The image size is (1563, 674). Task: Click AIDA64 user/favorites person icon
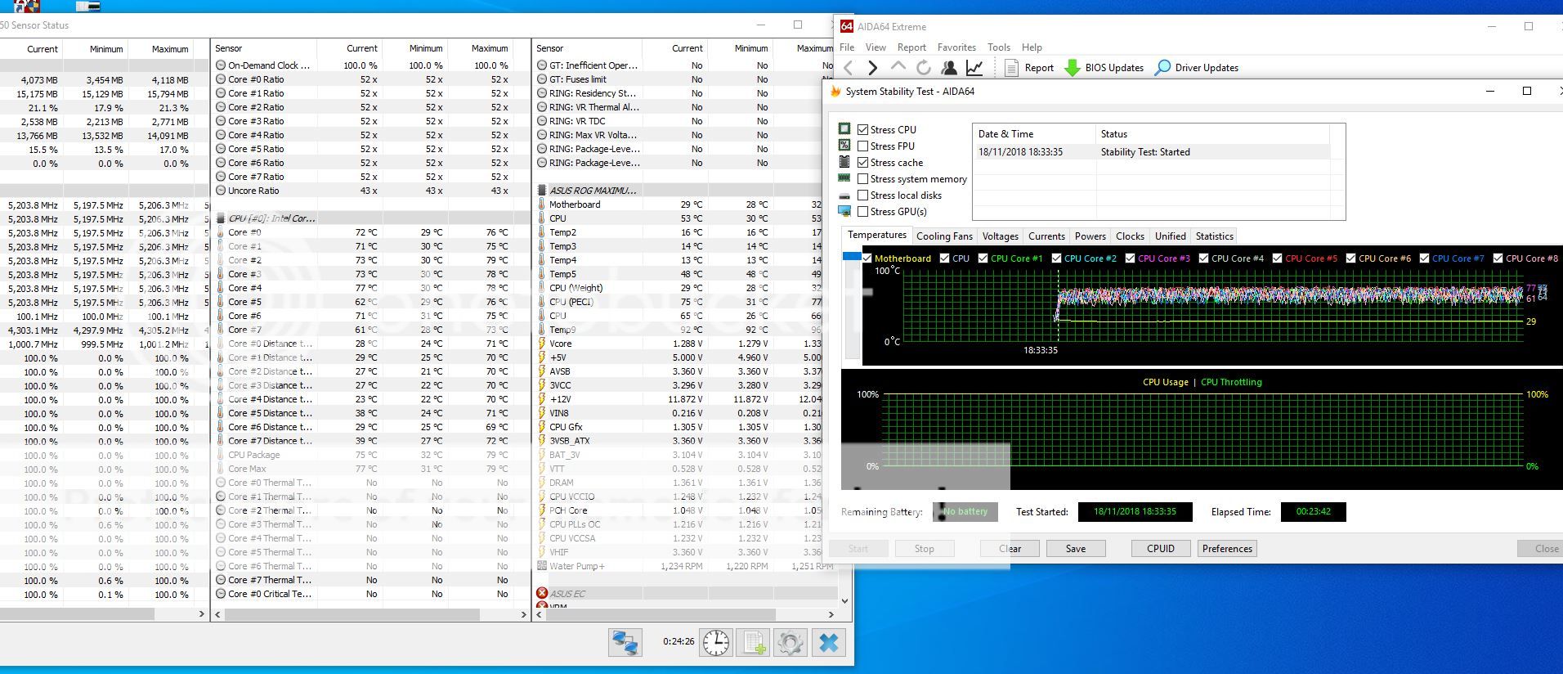[x=949, y=68]
